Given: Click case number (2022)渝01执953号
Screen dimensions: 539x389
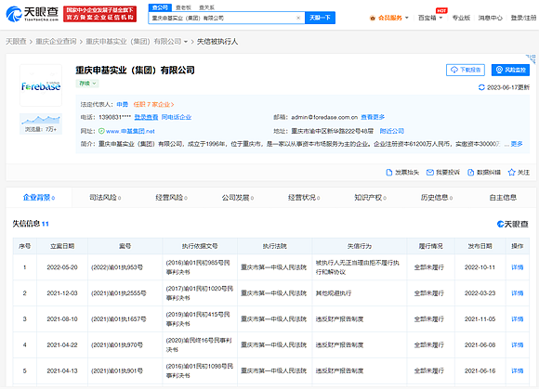Looking at the screenshot, I should tap(117, 267).
